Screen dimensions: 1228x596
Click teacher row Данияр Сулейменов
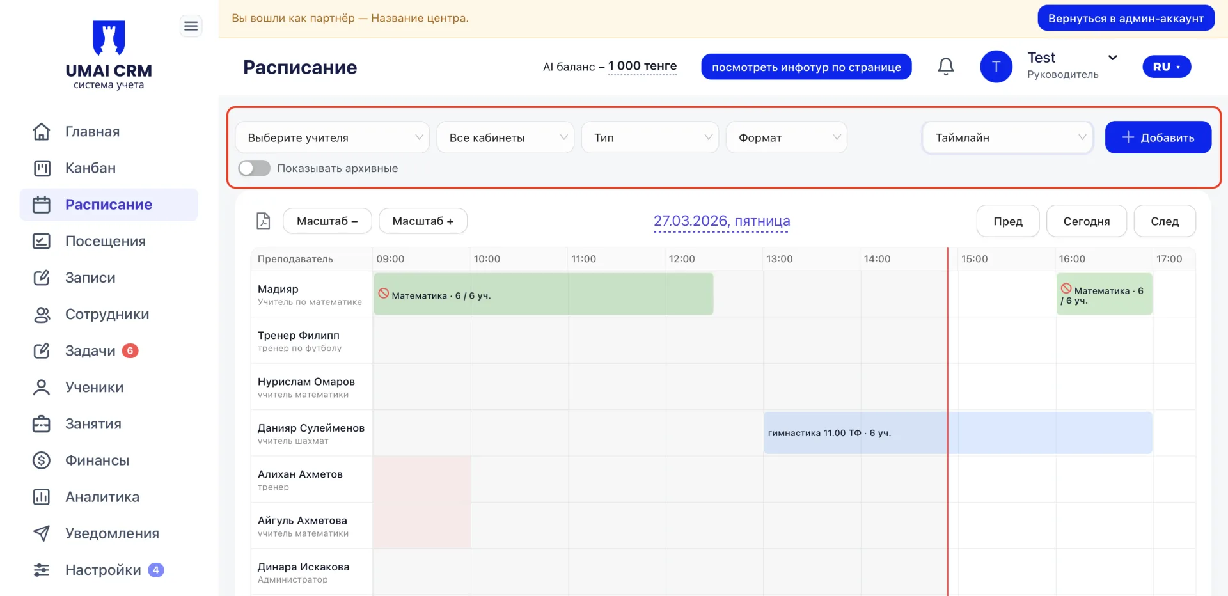click(311, 433)
